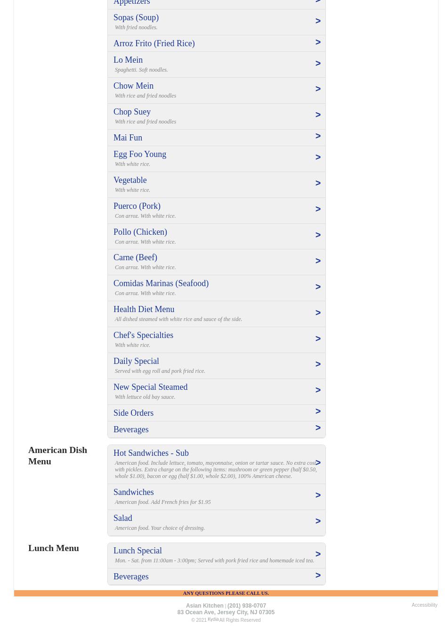This screenshot has height=626, width=445.
Task: Click the arrow beside Chop Suey
Action: click(x=318, y=115)
